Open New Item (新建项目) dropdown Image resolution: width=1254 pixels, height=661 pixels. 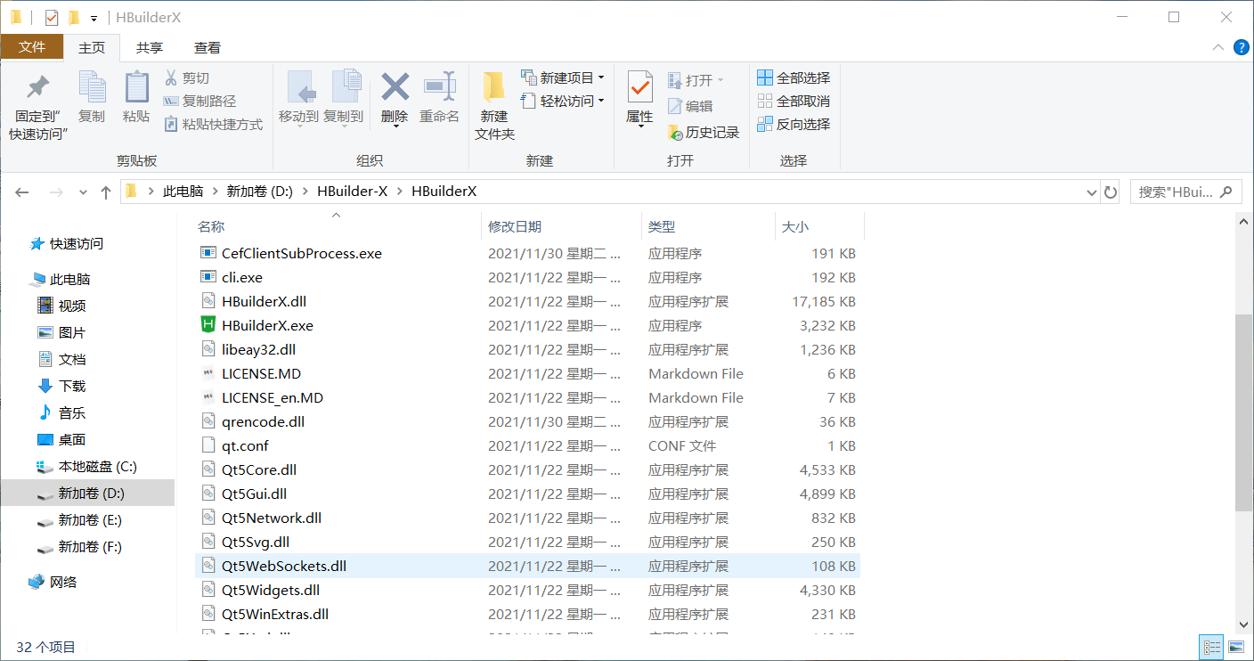click(563, 78)
